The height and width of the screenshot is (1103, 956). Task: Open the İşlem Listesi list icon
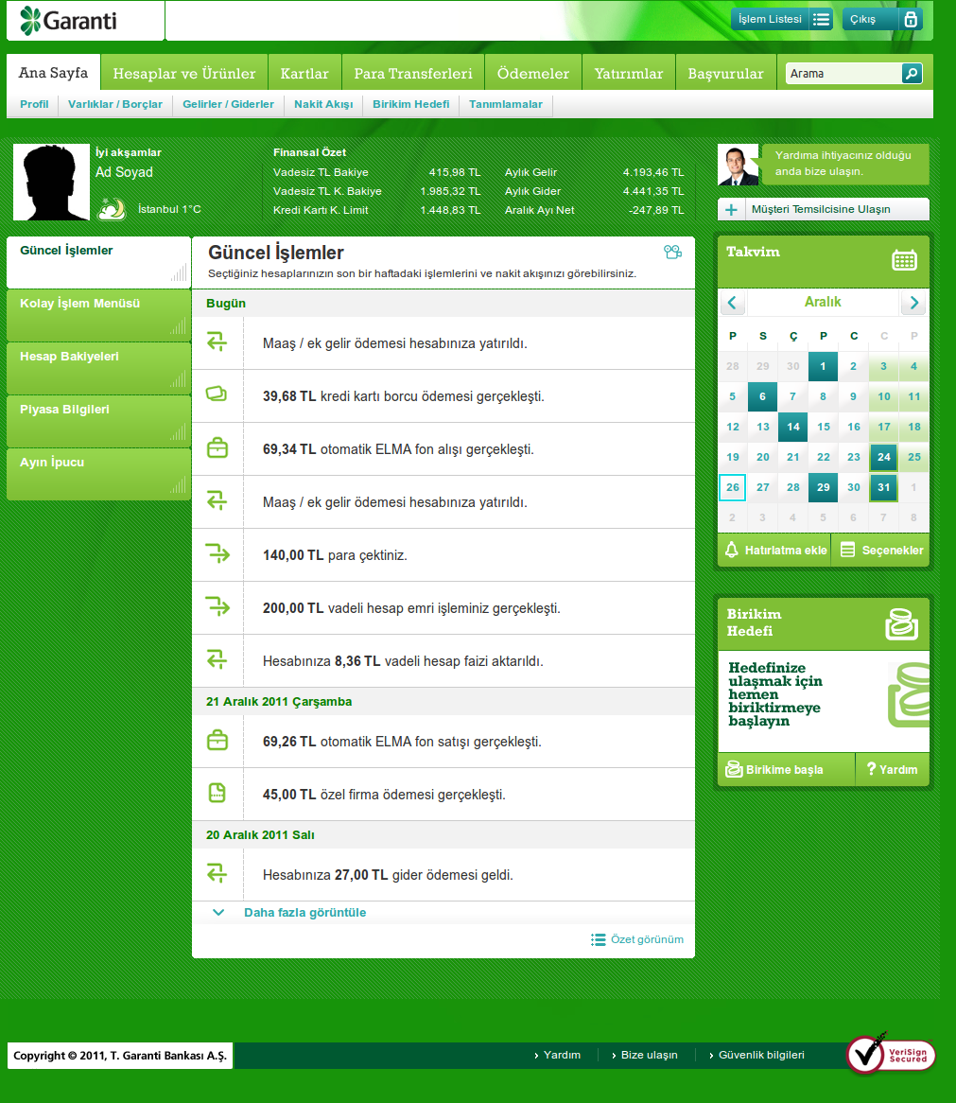tap(821, 19)
